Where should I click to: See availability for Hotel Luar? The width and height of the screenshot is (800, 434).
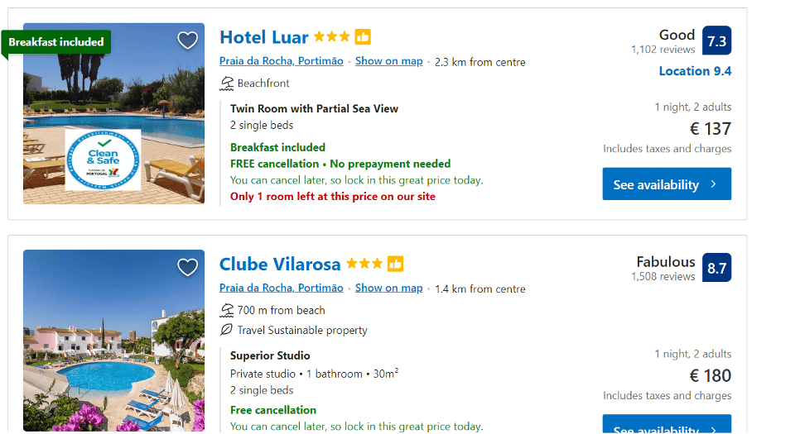coord(666,184)
